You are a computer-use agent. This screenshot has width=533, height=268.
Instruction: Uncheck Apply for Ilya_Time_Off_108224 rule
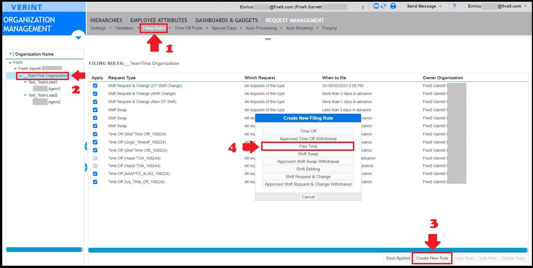click(x=95, y=182)
